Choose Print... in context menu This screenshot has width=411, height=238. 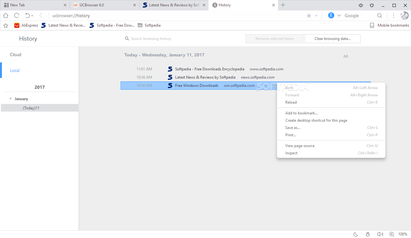[x=331, y=135]
